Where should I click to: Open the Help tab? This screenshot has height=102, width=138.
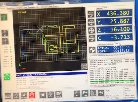click(x=56, y=6)
